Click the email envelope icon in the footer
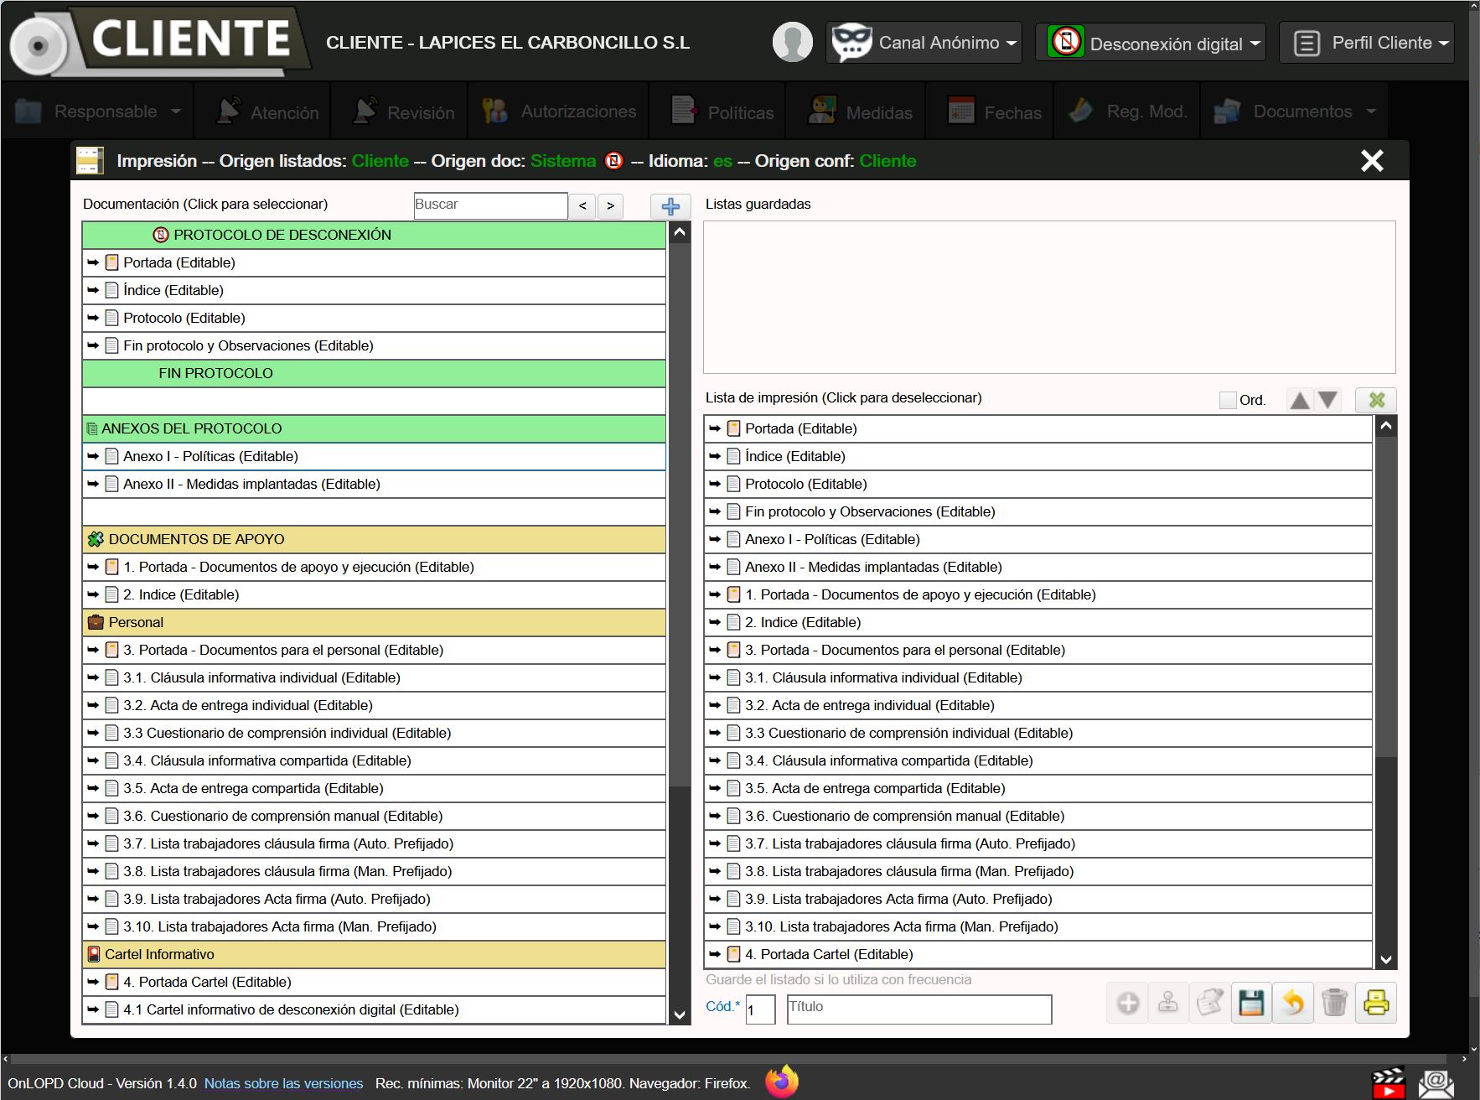Screen dimensions: 1480x1100 (x=1436, y=1083)
